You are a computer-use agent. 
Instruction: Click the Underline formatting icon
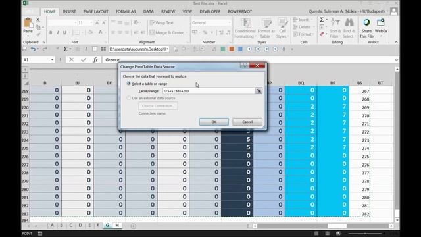[x=64, y=32]
